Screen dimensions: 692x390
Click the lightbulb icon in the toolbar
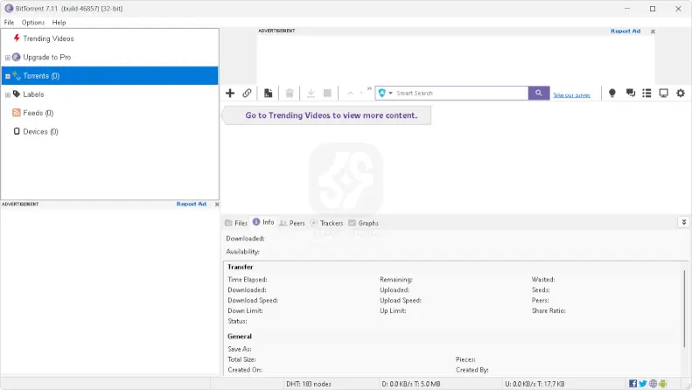tap(612, 93)
